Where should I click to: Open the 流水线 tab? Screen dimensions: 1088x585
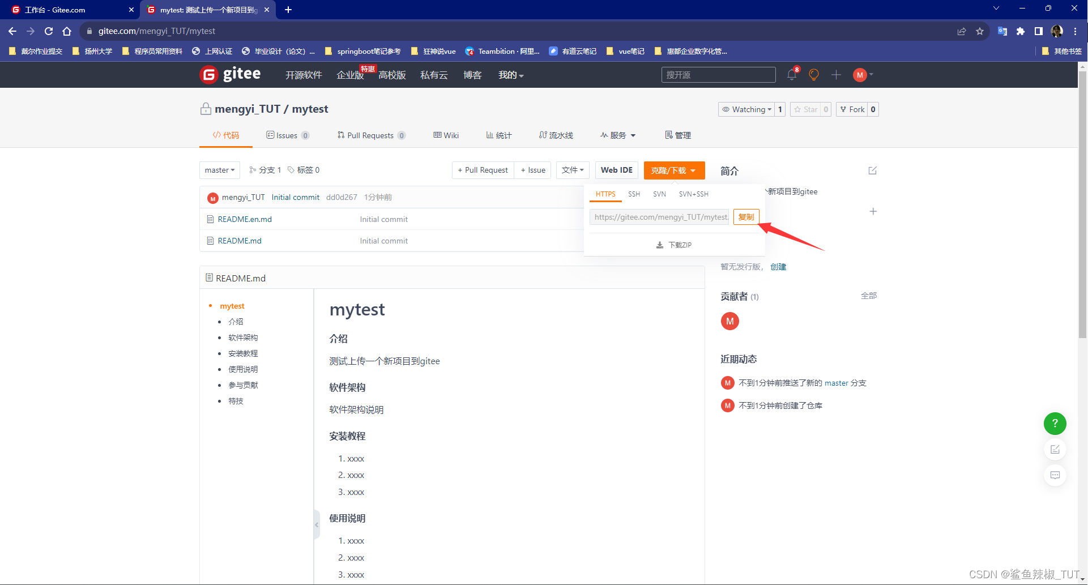point(556,135)
